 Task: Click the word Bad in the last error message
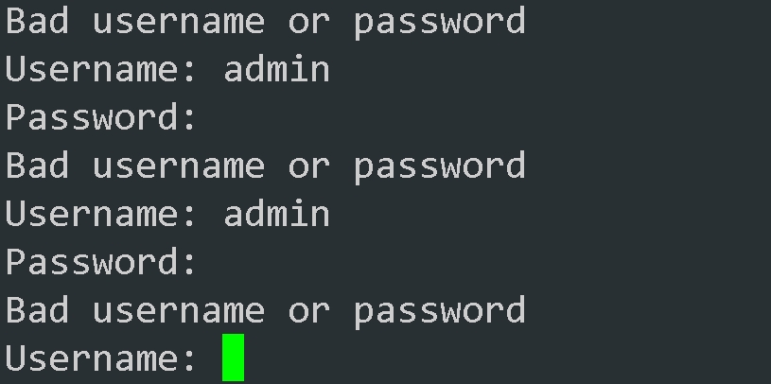38,310
